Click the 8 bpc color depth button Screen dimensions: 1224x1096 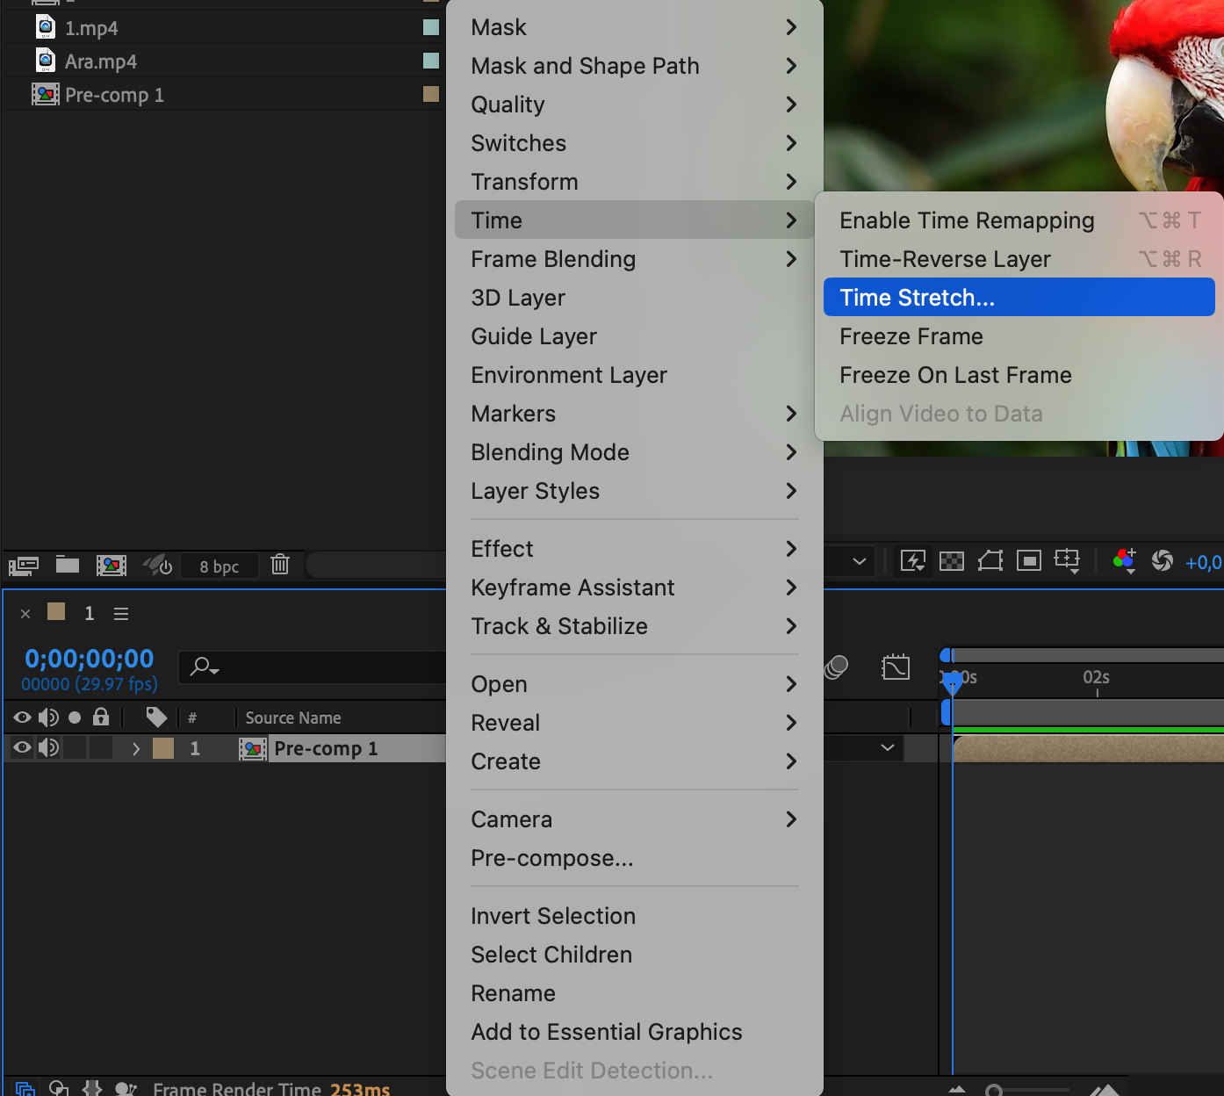tap(219, 566)
